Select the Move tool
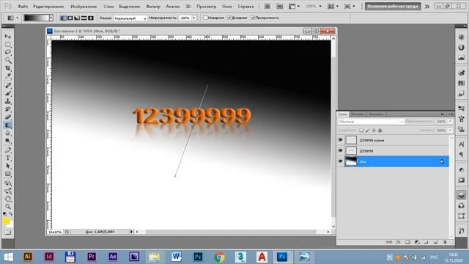Screen dimensions: 469x264 (x=8, y=36)
